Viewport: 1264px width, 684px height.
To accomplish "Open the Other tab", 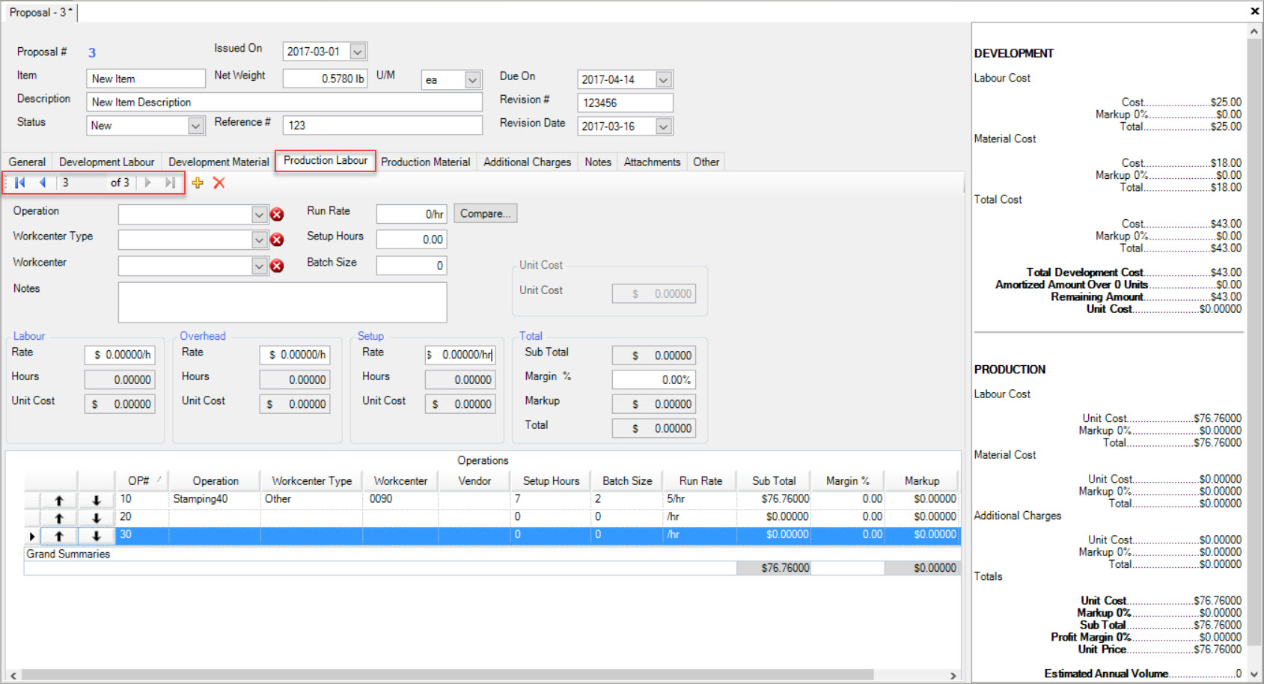I will point(706,162).
